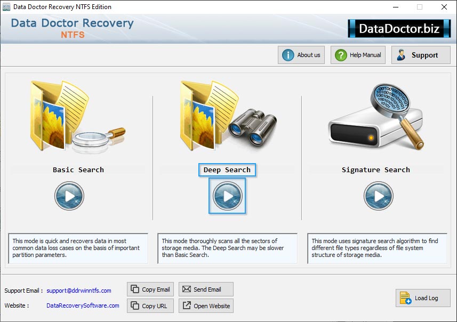Click the Support Email label
Viewport: 457px width, 322px height.
[23, 291]
